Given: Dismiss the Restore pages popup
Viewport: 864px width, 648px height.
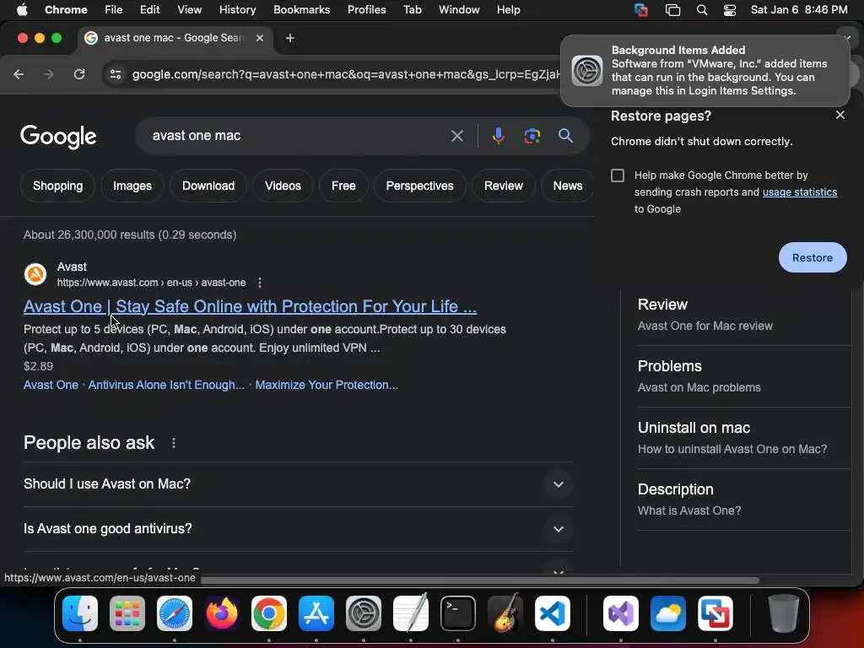Looking at the screenshot, I should (840, 115).
